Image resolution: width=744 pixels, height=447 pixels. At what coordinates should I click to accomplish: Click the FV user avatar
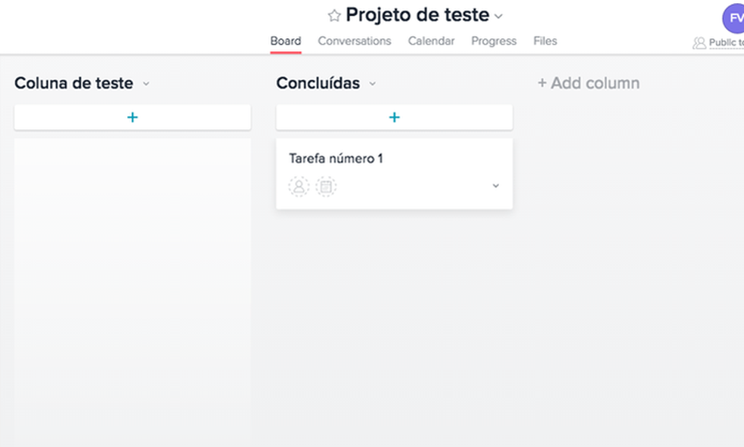pos(735,18)
